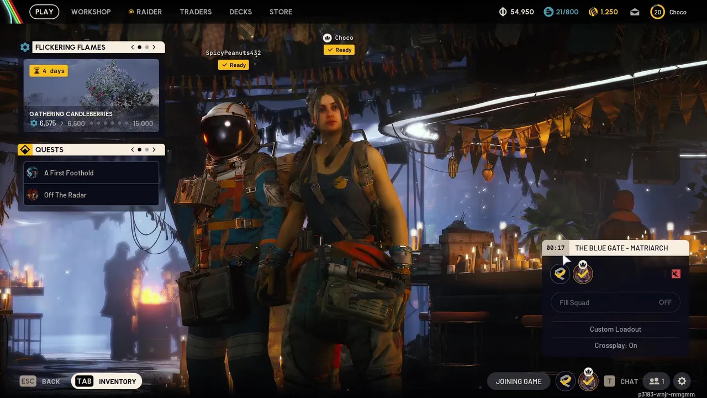Select the second Quests page dot

[146, 150]
